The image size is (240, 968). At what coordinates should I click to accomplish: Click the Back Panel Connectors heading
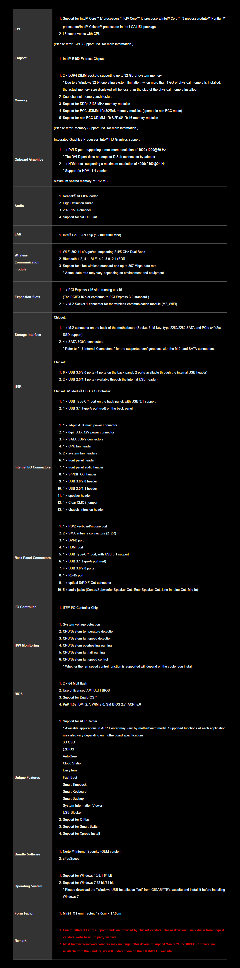tap(32, 558)
